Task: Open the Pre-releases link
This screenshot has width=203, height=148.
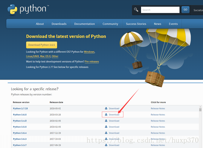Action: [92, 61]
